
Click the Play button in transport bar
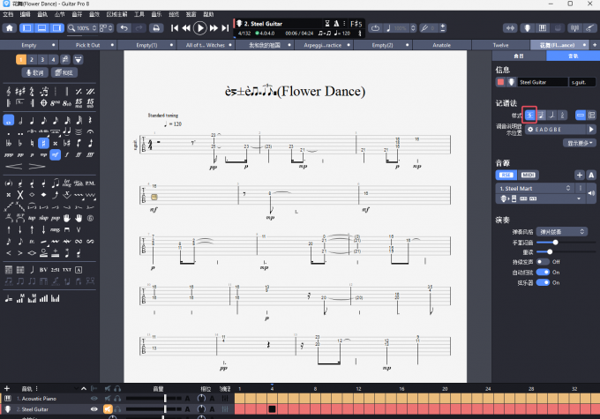(x=200, y=28)
